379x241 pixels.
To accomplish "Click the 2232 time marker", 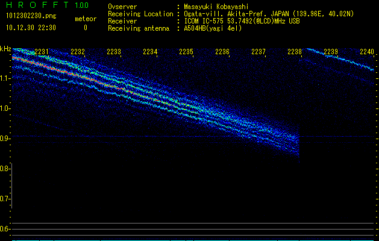I will (x=78, y=52).
